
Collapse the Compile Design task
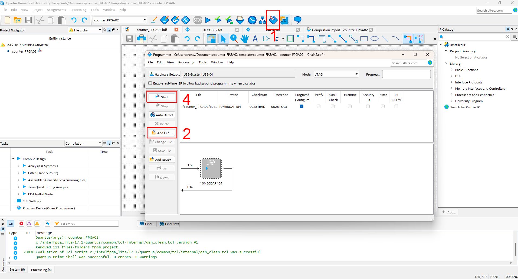pos(13,158)
